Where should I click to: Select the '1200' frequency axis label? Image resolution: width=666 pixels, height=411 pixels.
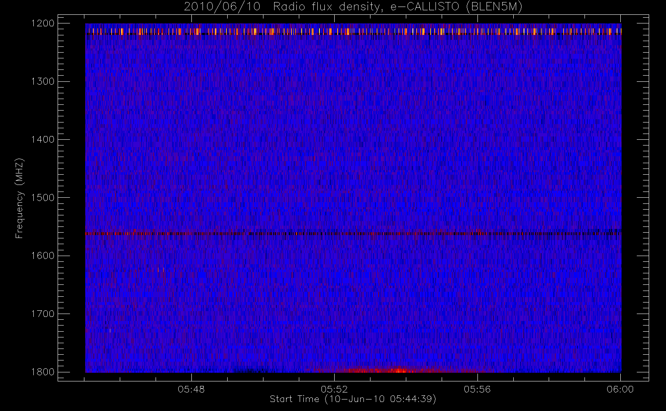point(43,23)
